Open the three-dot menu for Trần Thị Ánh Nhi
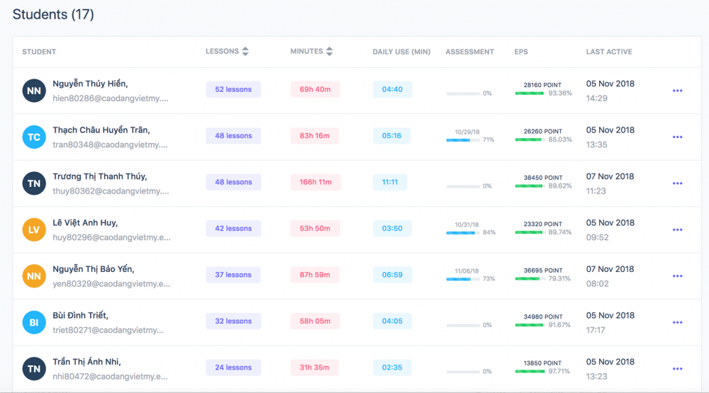 (677, 369)
